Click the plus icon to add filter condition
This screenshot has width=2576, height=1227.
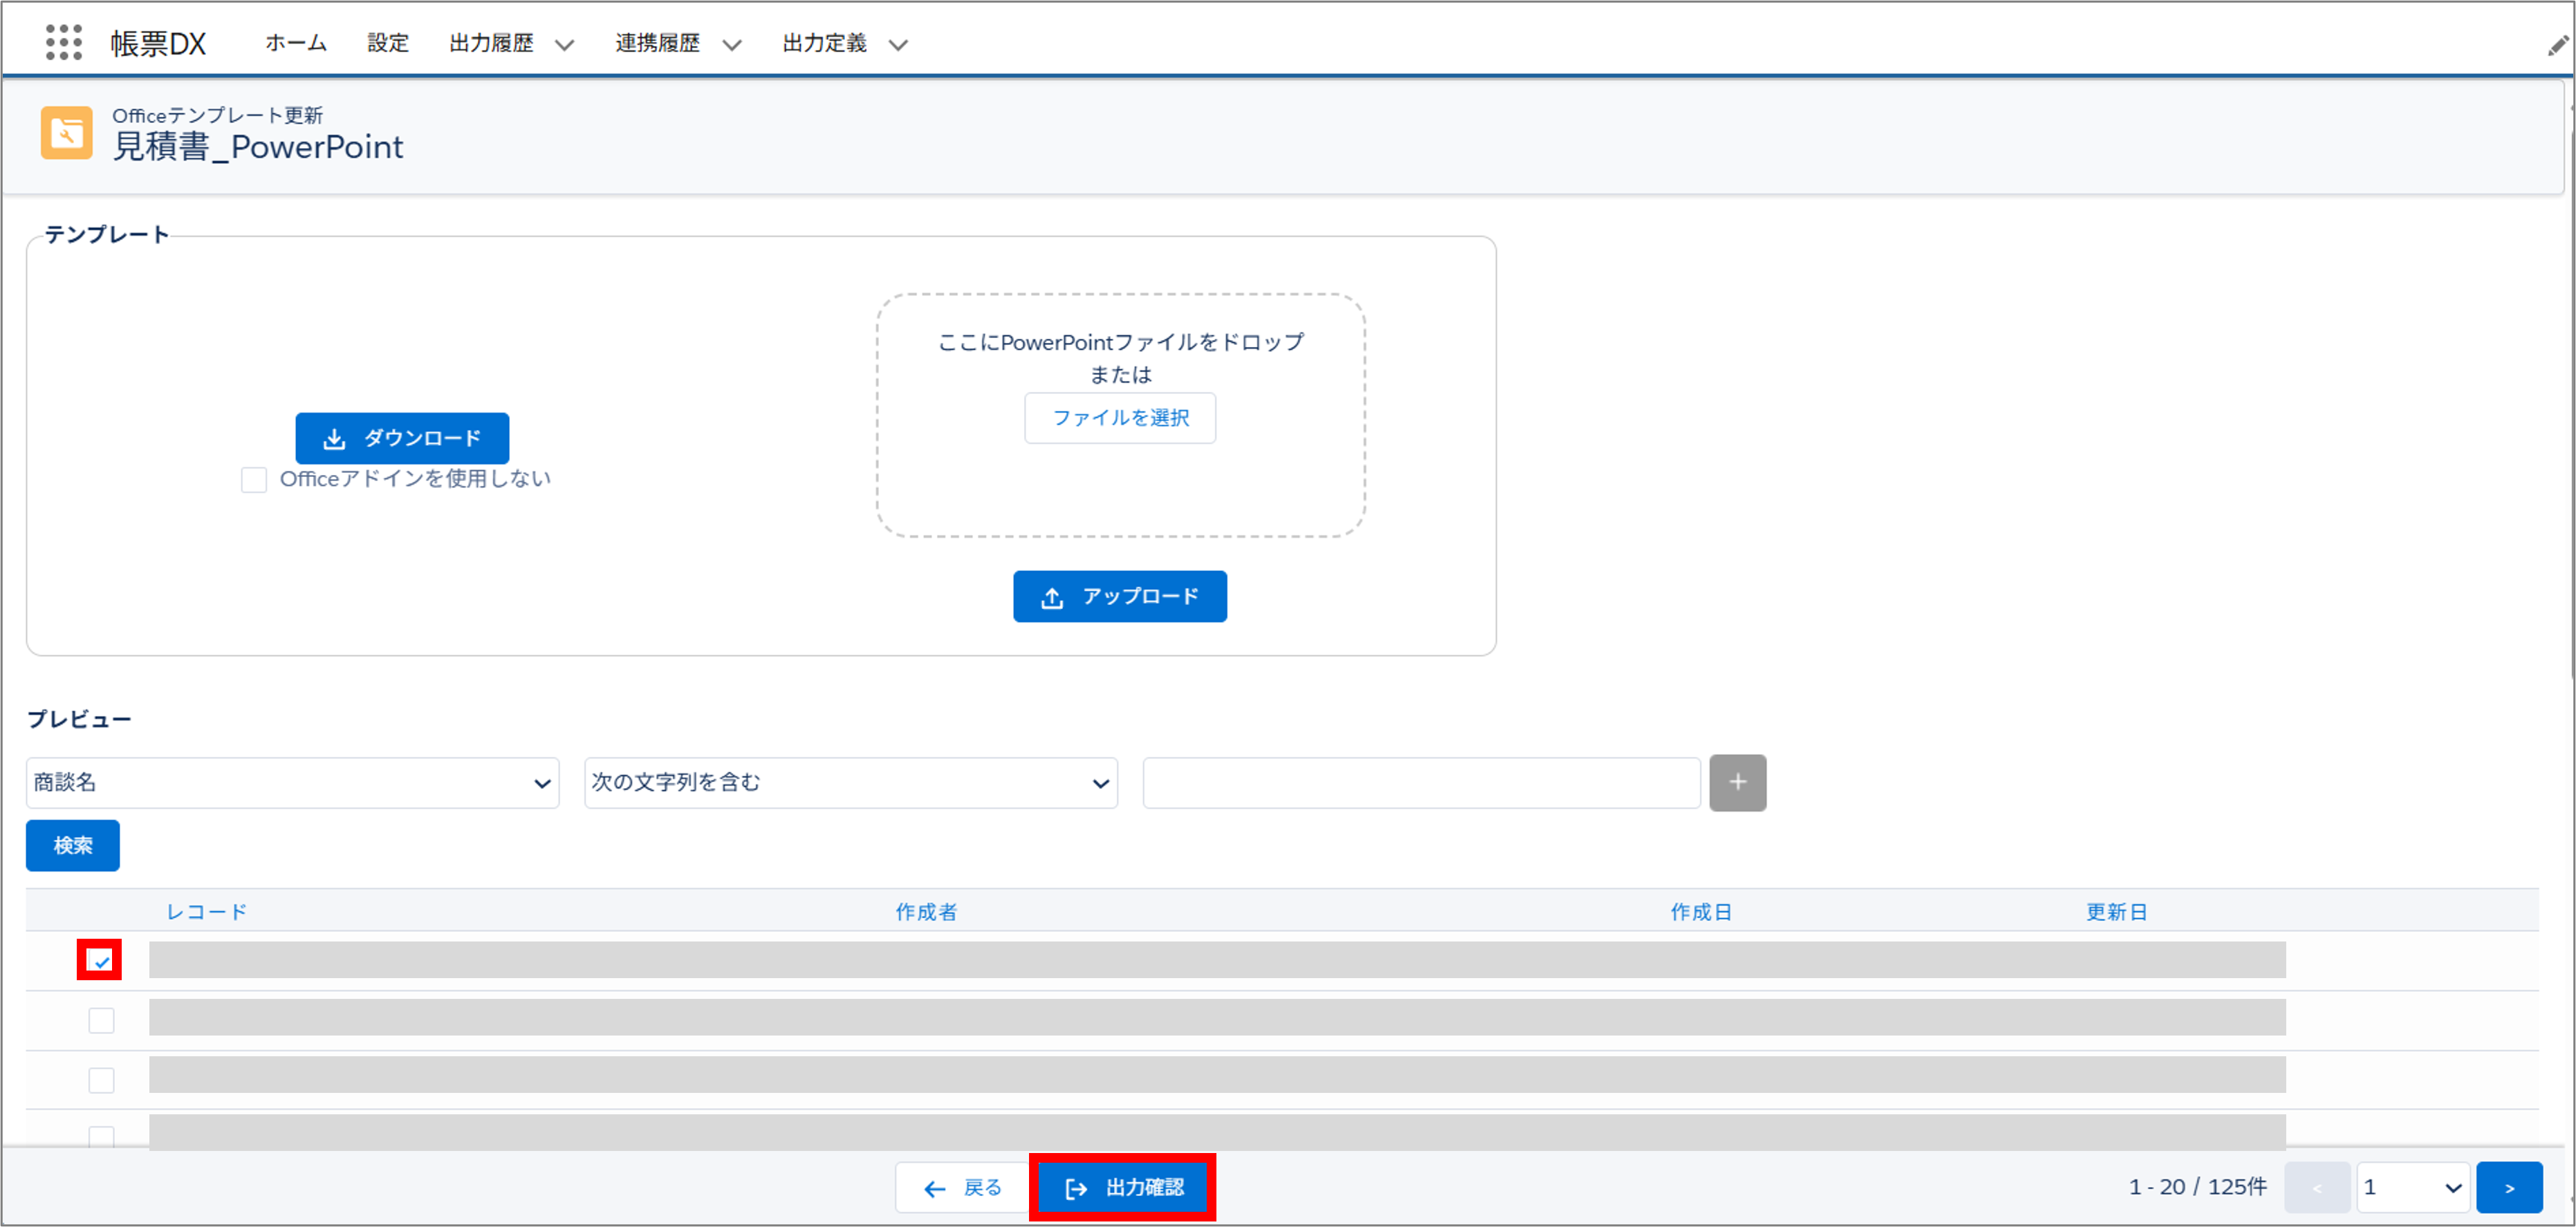(x=1737, y=782)
